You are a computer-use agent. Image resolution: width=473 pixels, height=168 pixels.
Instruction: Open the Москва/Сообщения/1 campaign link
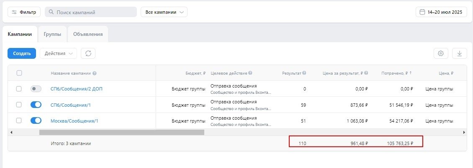tap(74, 121)
